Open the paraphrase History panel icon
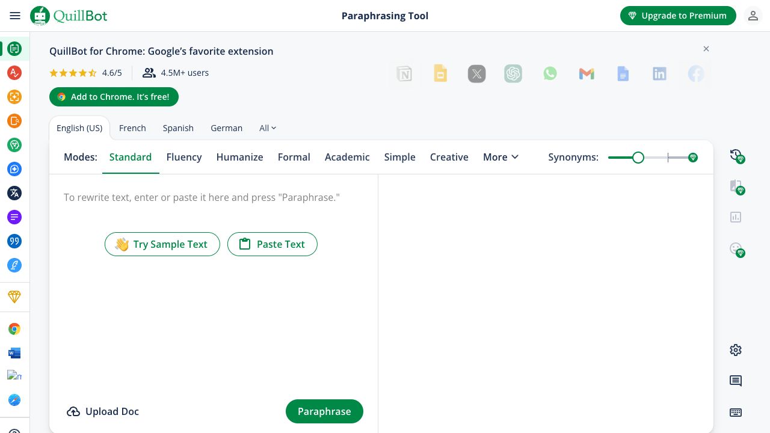 tap(736, 156)
